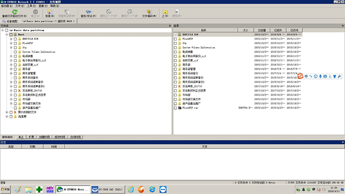The image size is (345, 194).
Task: Sort by 修改时间 (modification time)
Action: pos(60,137)
